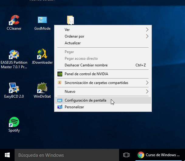
Task: Select the folder icon behind the context menu
Action: [x=70, y=20]
